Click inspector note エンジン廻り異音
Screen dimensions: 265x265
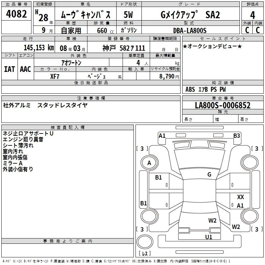tap(23, 139)
